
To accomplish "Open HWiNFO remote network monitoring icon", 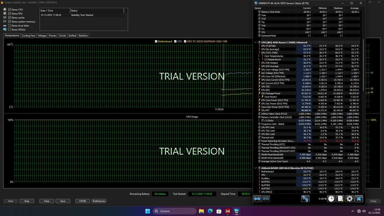I will point(305,199).
